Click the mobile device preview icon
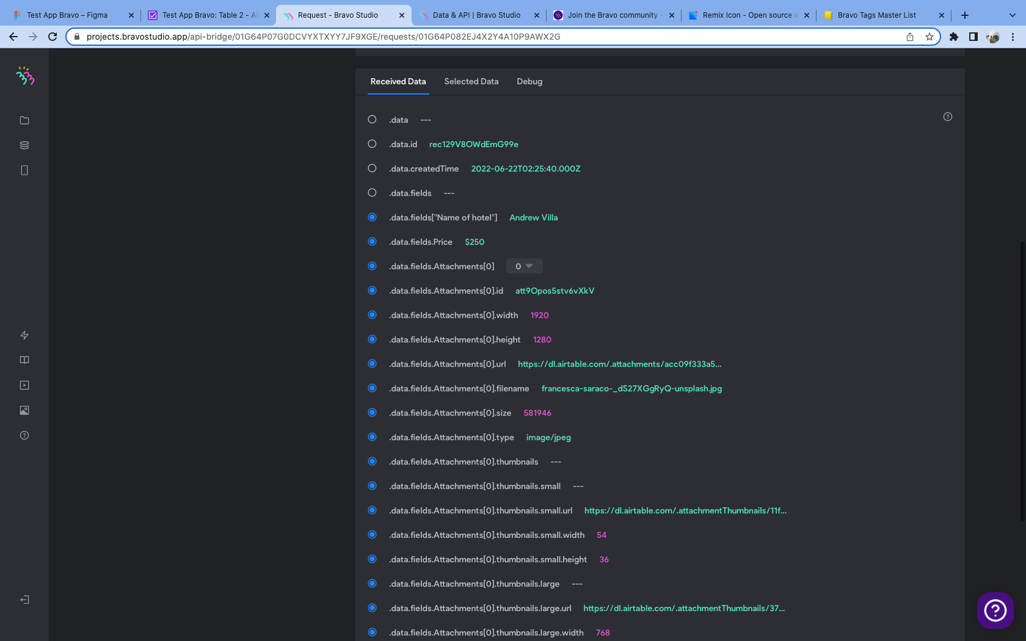Viewport: 1026px width, 641px height. [24, 170]
